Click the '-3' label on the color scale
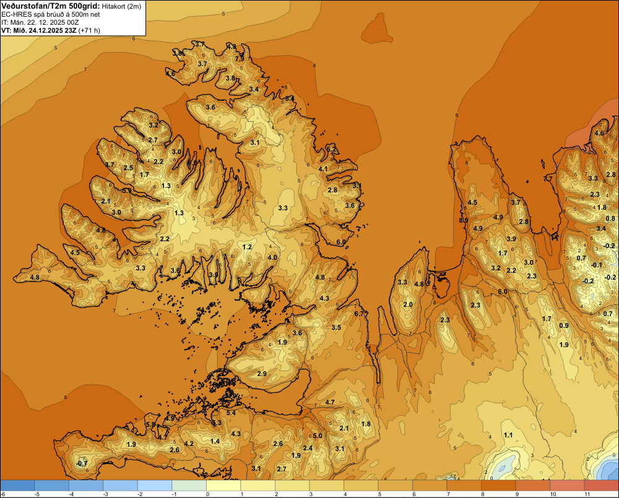This screenshot has height=498, width=619. coord(105,494)
